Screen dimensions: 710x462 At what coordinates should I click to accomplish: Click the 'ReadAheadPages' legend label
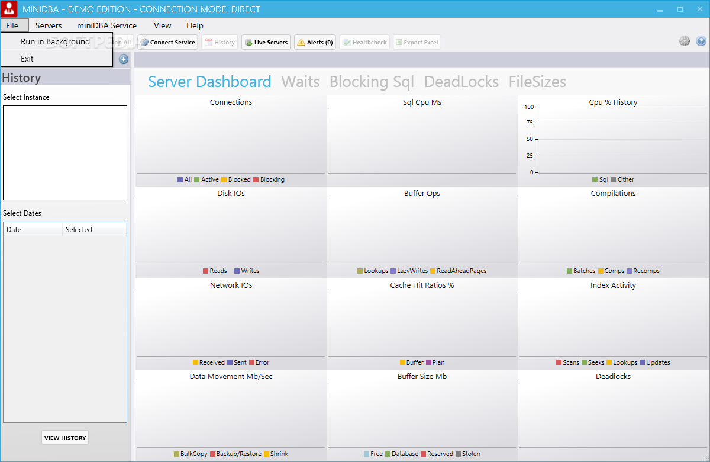click(461, 271)
